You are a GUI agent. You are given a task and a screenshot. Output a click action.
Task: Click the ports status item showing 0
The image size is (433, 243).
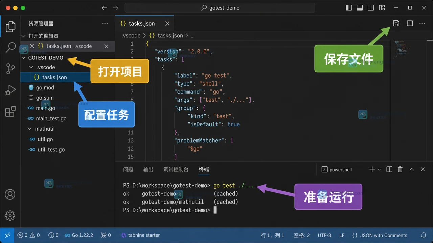pos(106,235)
